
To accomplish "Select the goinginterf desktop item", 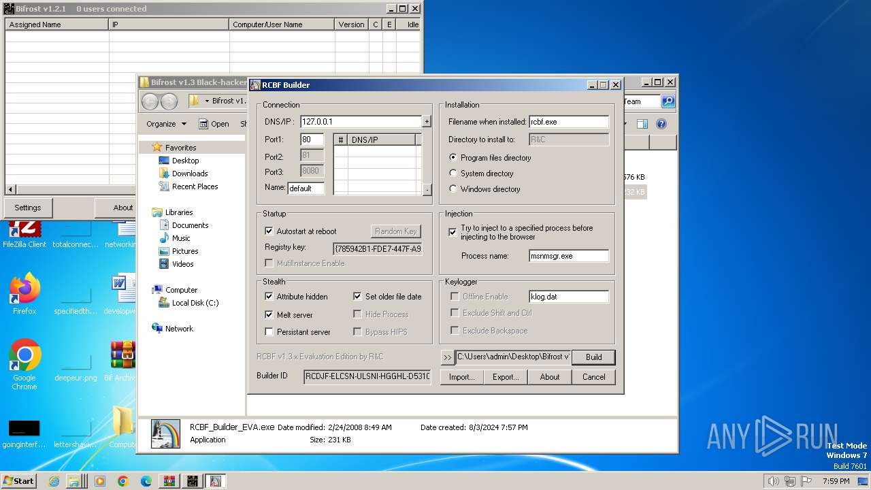I will (x=24, y=434).
